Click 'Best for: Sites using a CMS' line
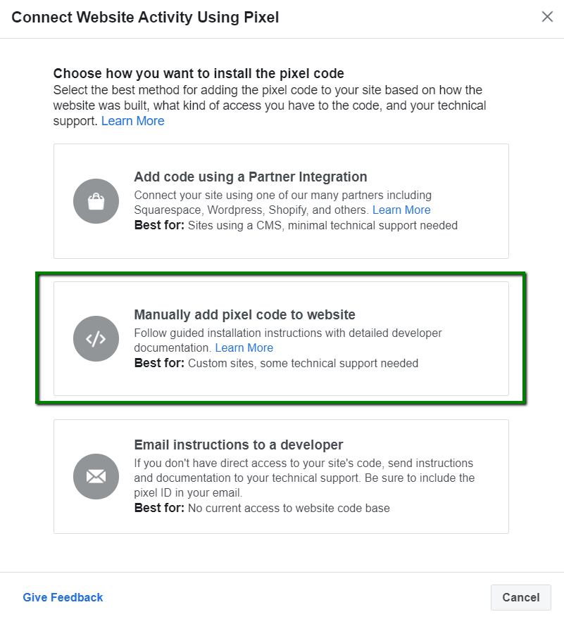 (296, 226)
